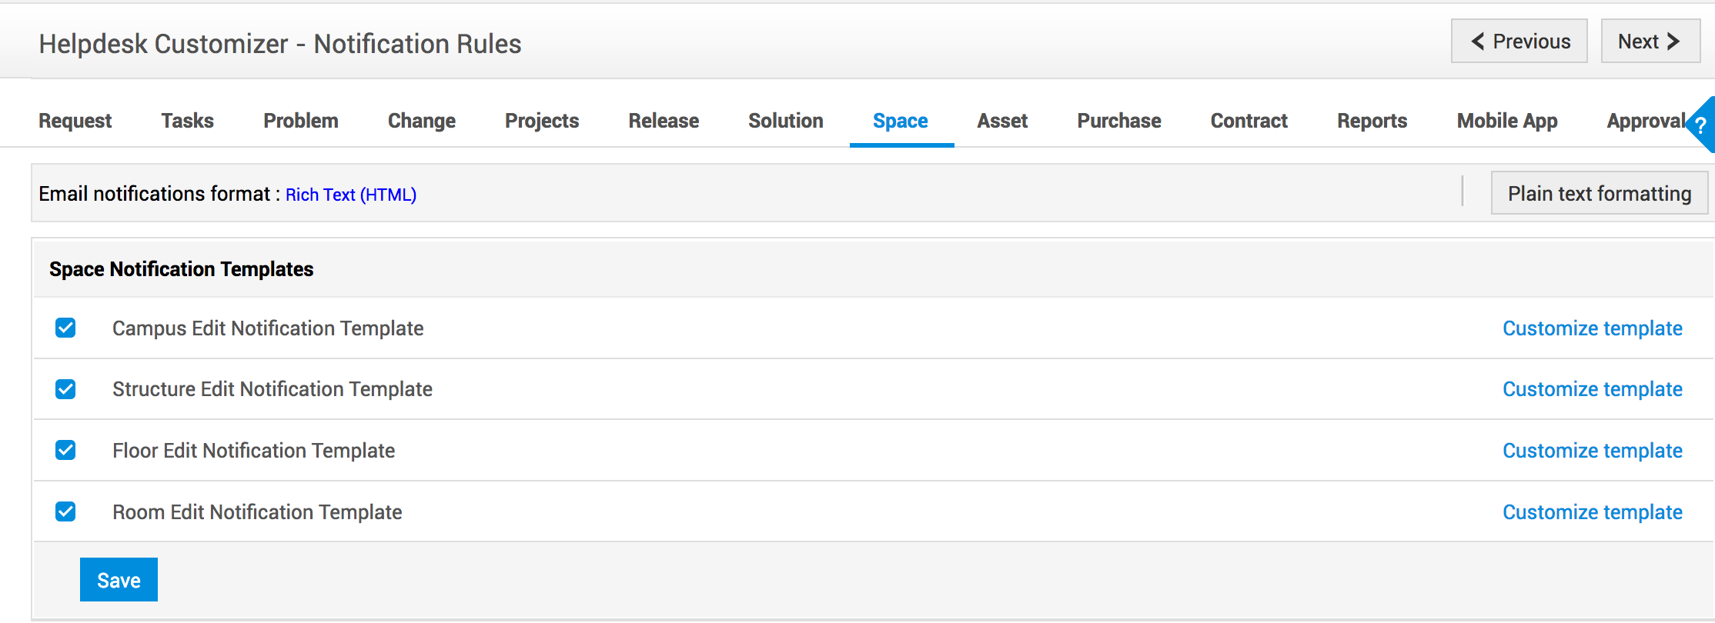This screenshot has height=623, width=1715.
Task: Open the Tasks tab
Action: click(188, 121)
